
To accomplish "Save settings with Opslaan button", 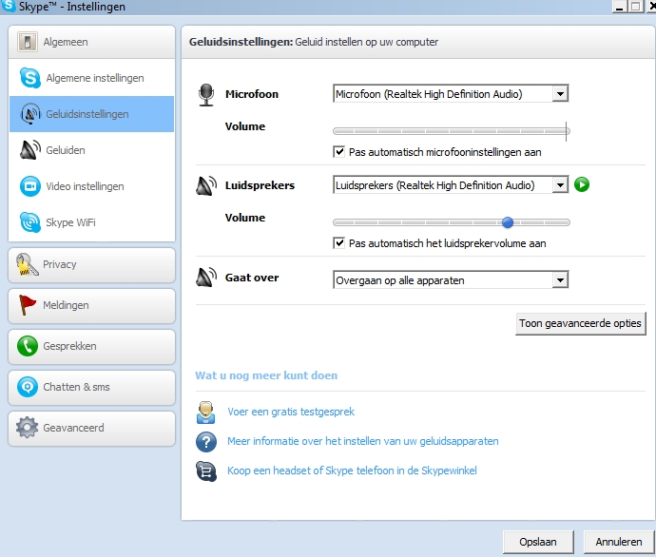I will tap(538, 542).
